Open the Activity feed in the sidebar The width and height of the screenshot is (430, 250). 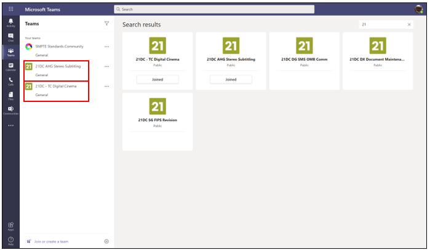coord(10,23)
